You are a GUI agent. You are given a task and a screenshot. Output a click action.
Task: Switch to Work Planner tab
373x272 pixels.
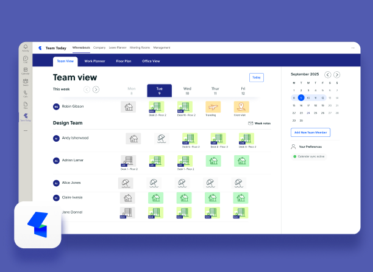pos(94,61)
